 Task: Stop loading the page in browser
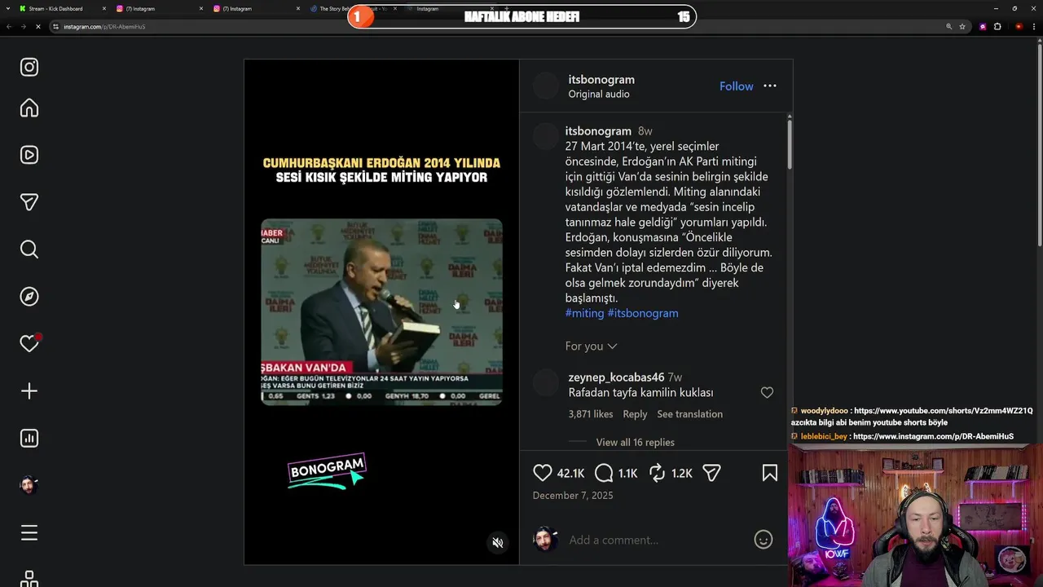pyautogui.click(x=37, y=27)
